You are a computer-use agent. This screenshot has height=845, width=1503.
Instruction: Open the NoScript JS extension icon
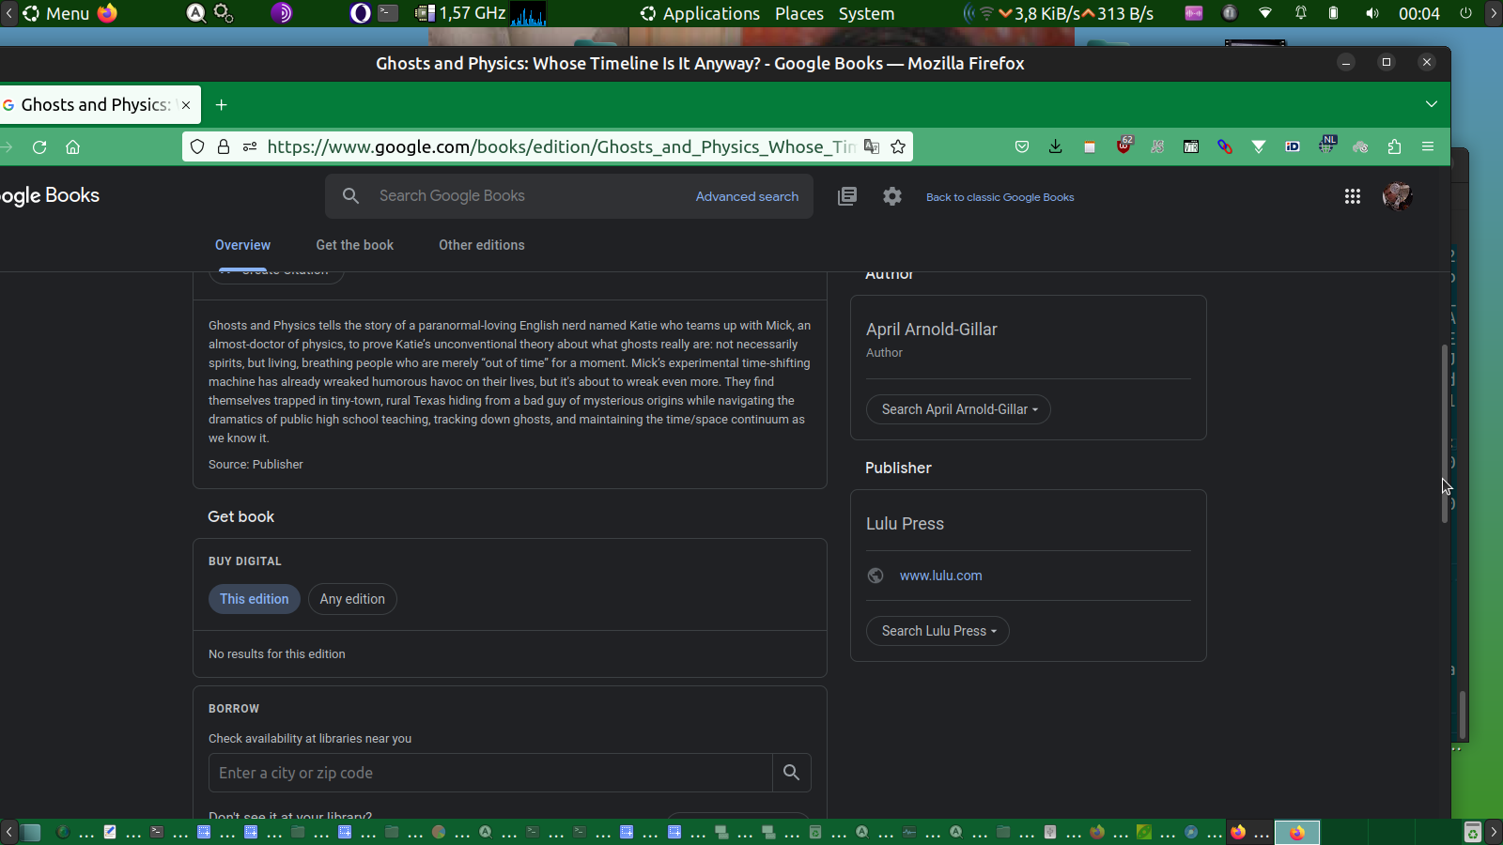click(x=1157, y=146)
